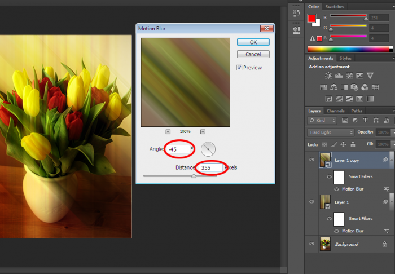395x274 pixels.
Task: Add a Selective Color adjustment
Action: click(360, 99)
